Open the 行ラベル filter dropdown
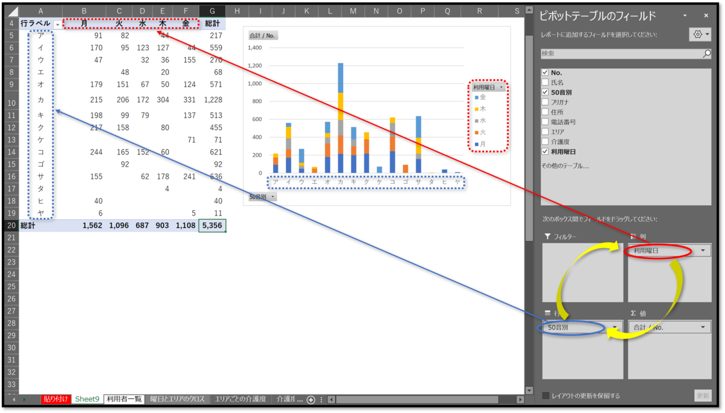Viewport: 725px width, 413px height. 58,24
